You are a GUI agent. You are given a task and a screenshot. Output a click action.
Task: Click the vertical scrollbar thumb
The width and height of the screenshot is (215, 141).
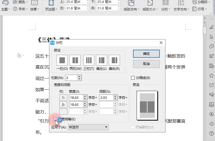click(205, 30)
